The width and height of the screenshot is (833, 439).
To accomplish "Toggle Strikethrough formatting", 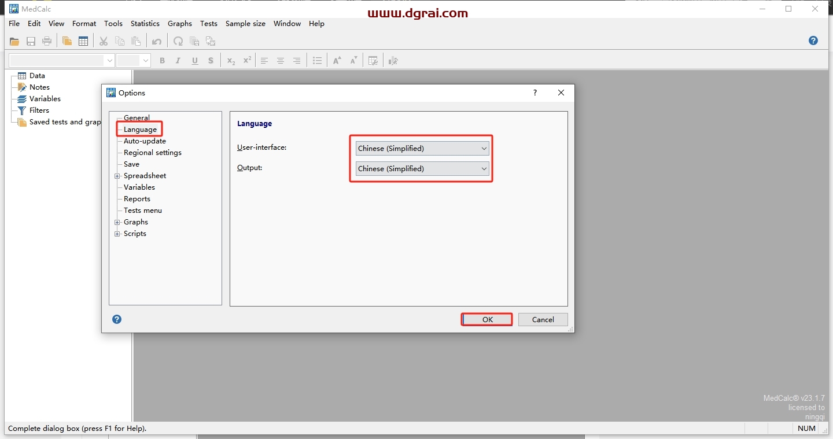I will [x=211, y=61].
